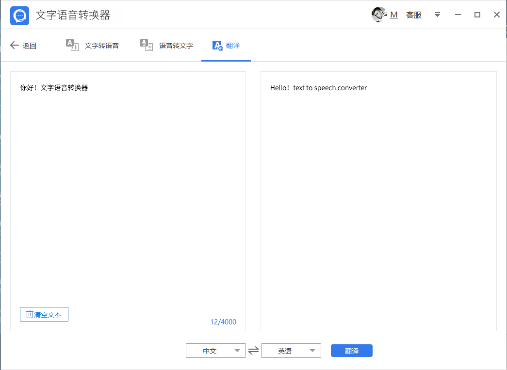This screenshot has height=370, width=507.
Task: Expand the 中文 source language dropdown
Action: click(237, 351)
